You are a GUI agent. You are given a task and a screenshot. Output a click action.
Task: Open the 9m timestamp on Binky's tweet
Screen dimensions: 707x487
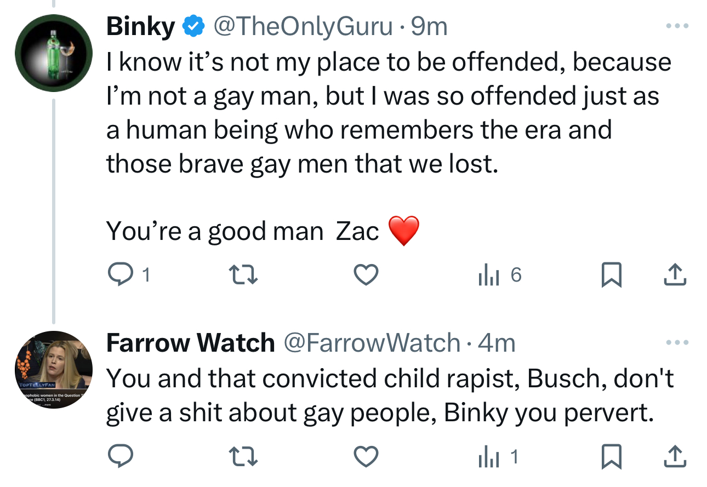click(x=429, y=26)
